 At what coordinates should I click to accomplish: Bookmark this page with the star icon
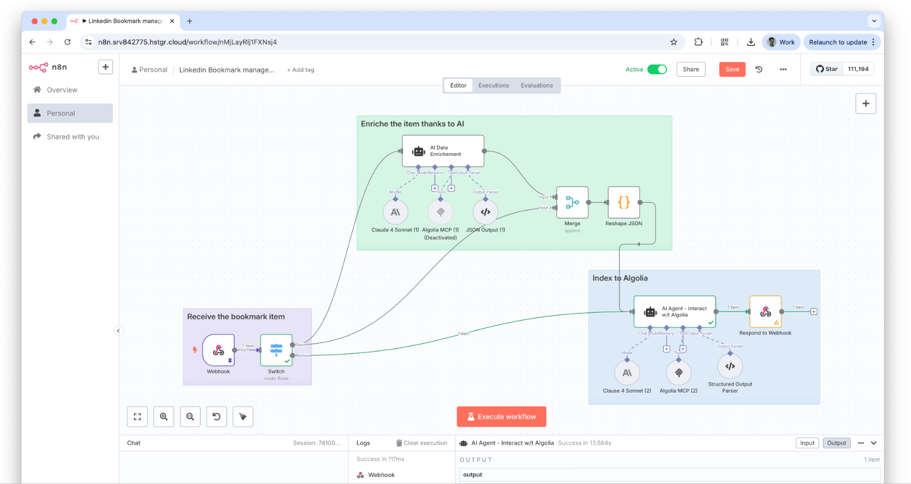674,42
